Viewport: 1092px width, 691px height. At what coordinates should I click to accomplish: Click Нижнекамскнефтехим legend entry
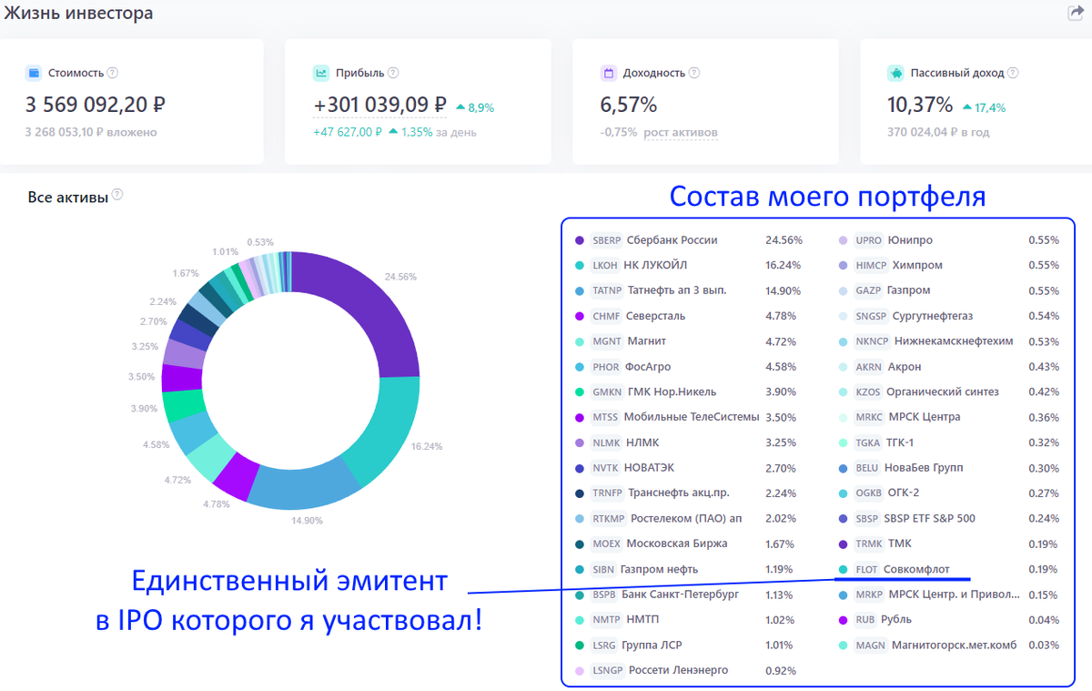(x=950, y=341)
